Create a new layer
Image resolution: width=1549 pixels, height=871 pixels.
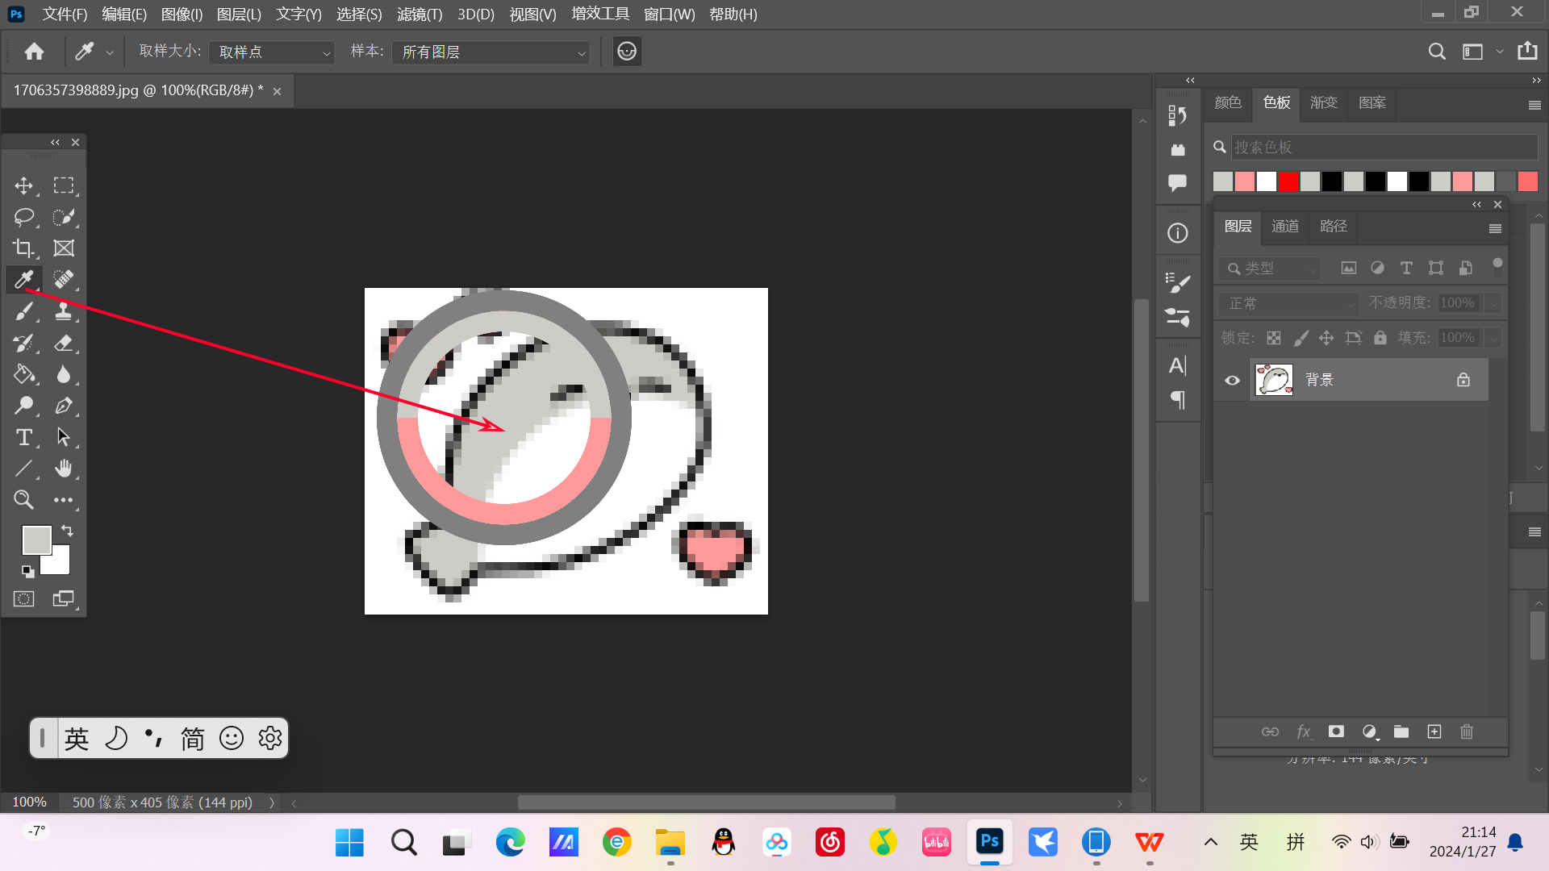coord(1434,731)
